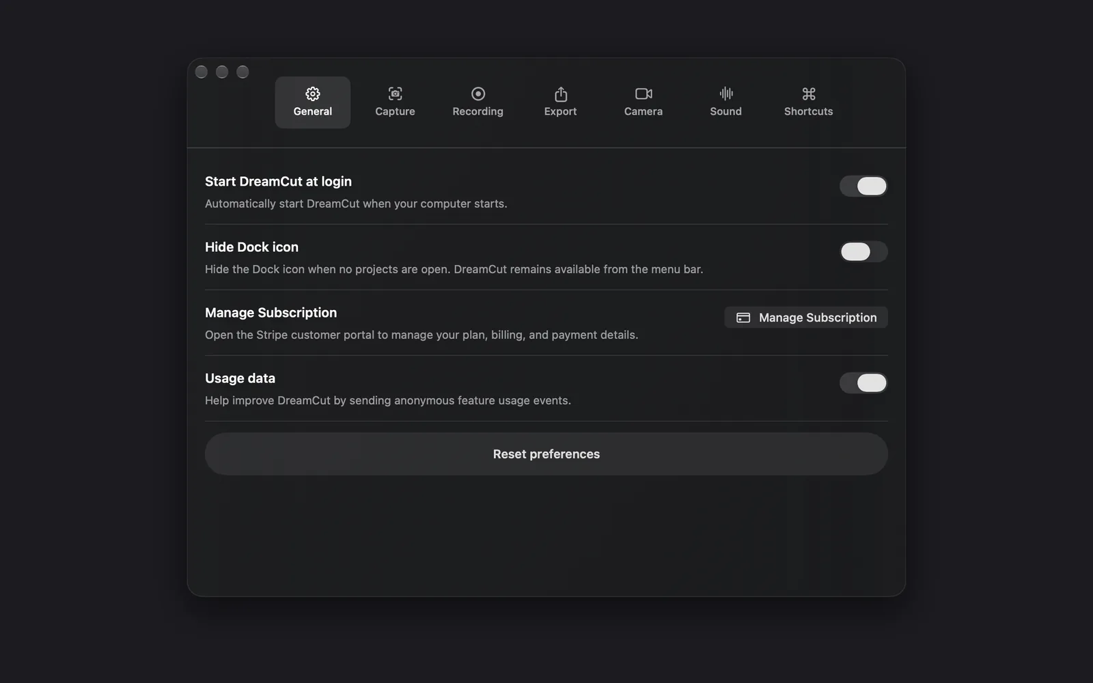Toggle Start DreamCut at login switch

863,186
